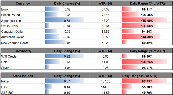Click DAX ATR value 114.38
This screenshot has height=95, width=173.
click(x=106, y=87)
